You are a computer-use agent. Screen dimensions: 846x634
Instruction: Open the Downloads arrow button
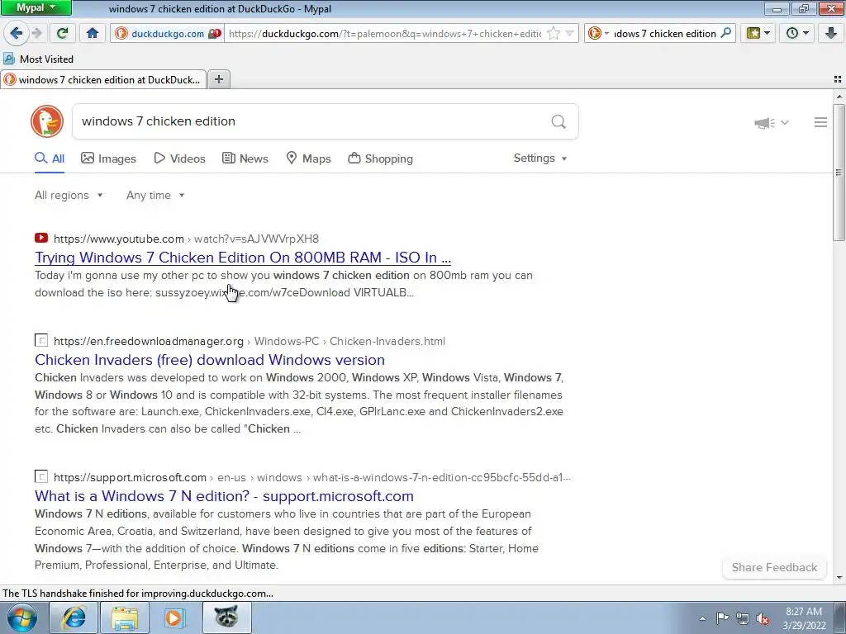click(831, 33)
